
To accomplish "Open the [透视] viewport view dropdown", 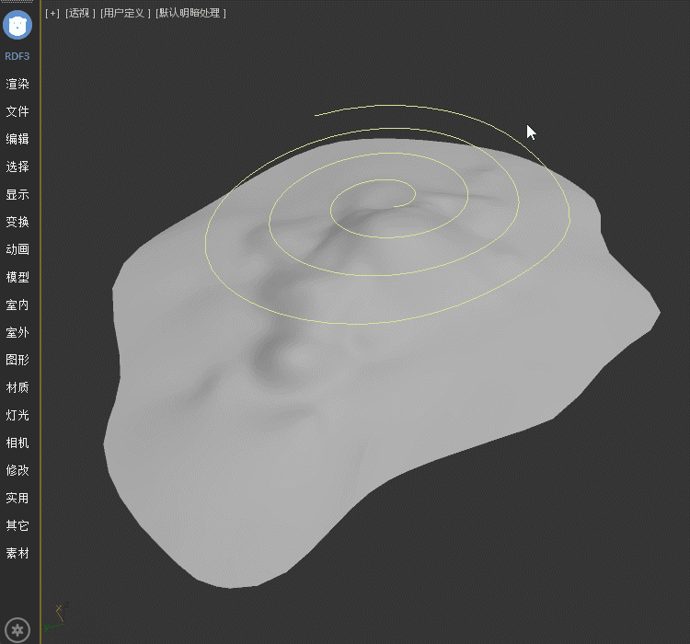I will pyautogui.click(x=80, y=13).
